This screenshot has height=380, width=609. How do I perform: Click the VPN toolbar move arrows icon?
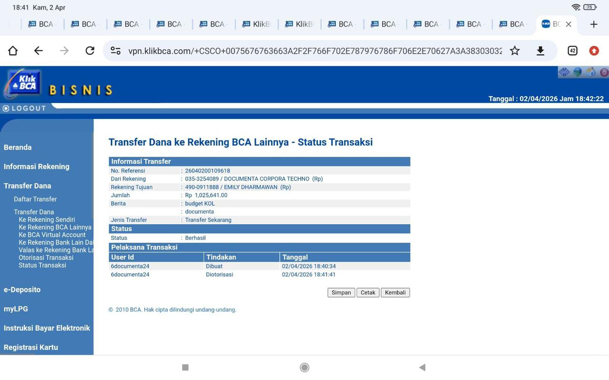tap(564, 72)
